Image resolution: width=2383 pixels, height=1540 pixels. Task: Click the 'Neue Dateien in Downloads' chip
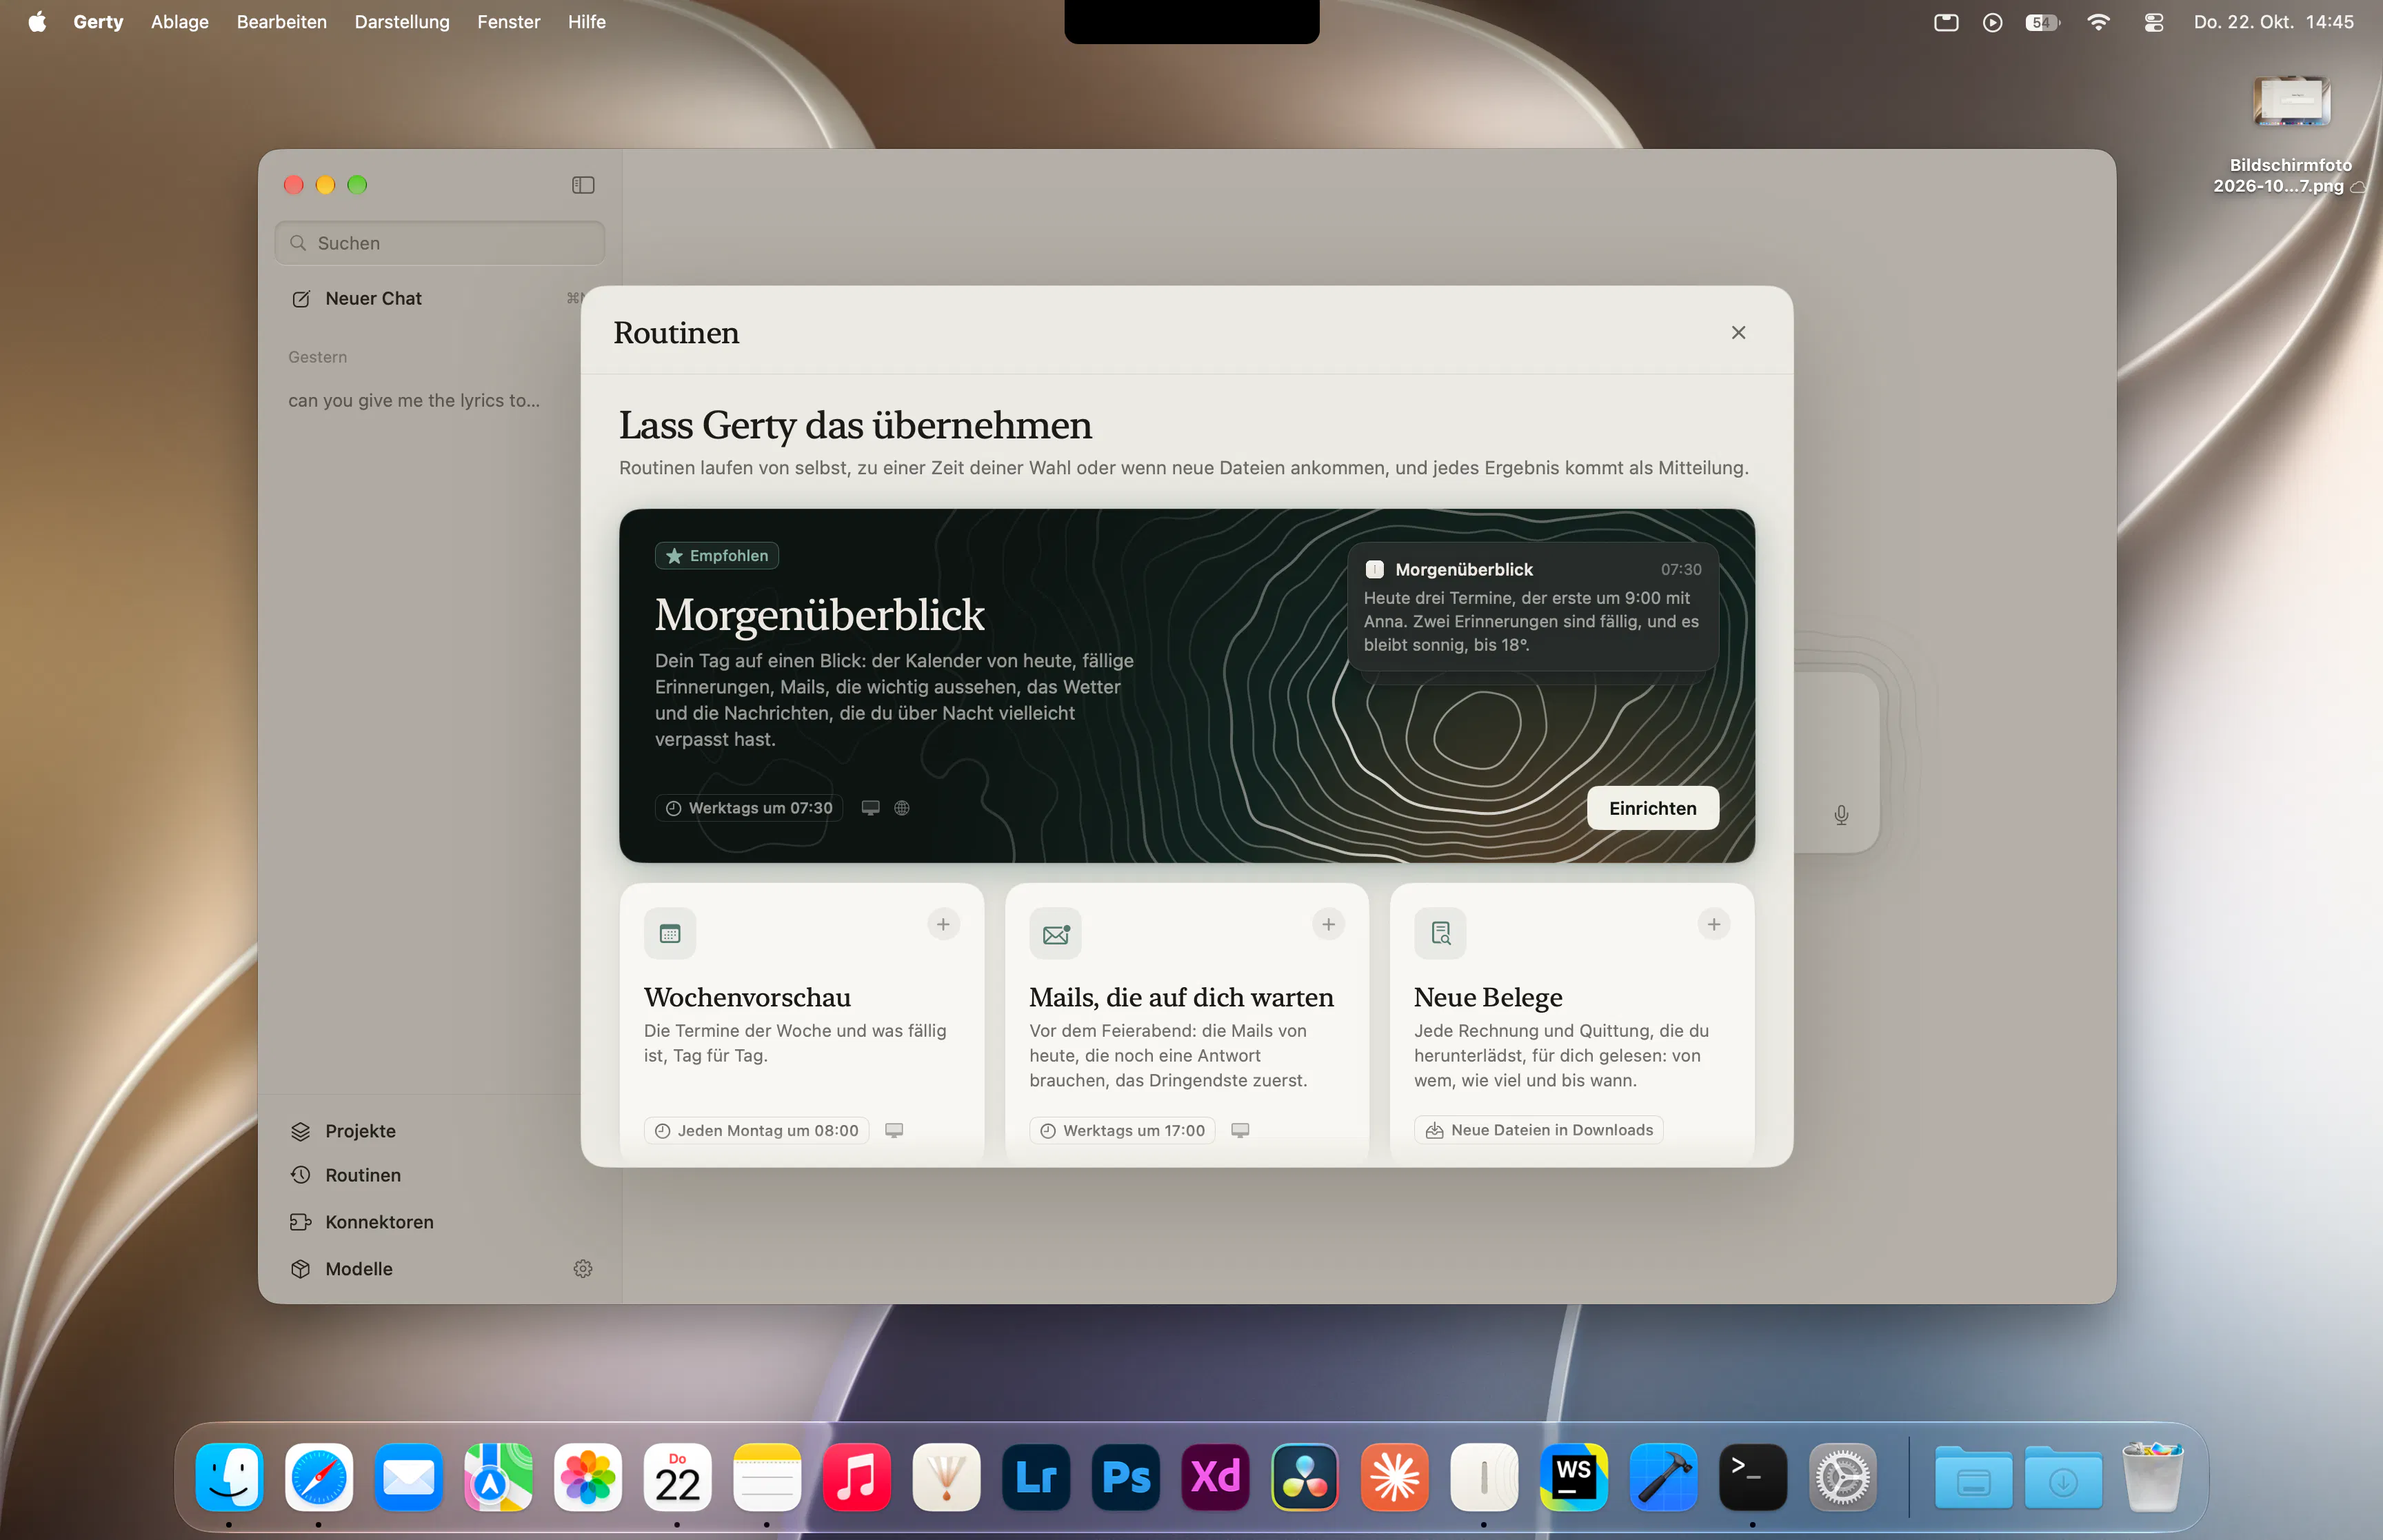(x=1539, y=1130)
